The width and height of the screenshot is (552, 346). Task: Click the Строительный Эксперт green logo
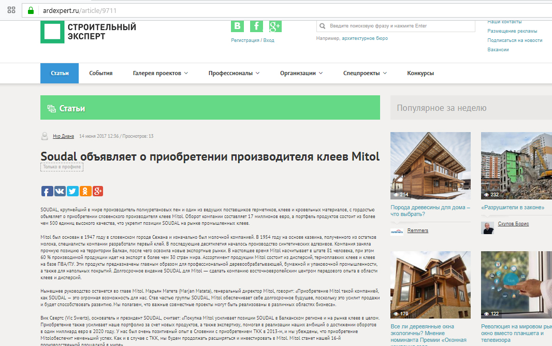click(x=52, y=32)
